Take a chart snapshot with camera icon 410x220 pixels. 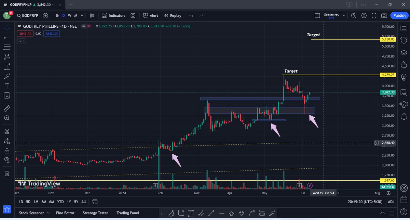pos(384,16)
